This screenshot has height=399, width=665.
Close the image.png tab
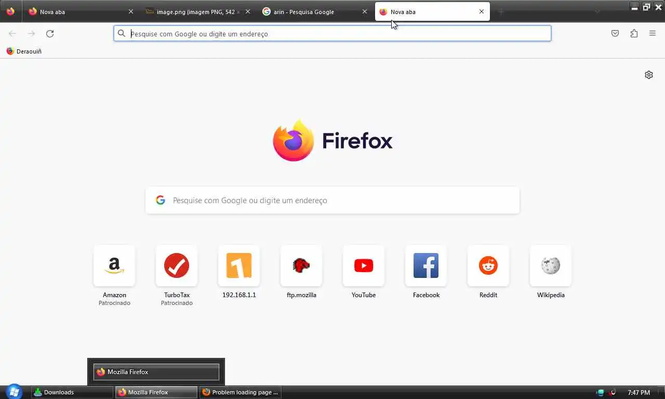[248, 11]
